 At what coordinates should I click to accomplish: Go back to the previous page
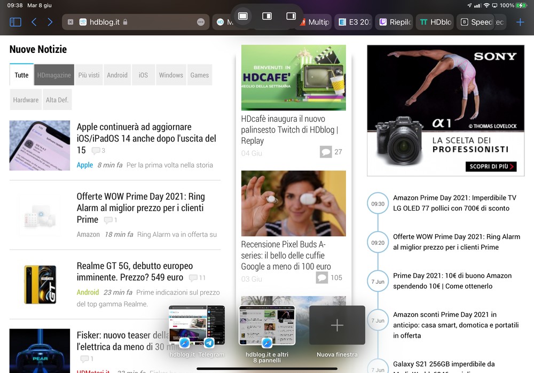(34, 22)
